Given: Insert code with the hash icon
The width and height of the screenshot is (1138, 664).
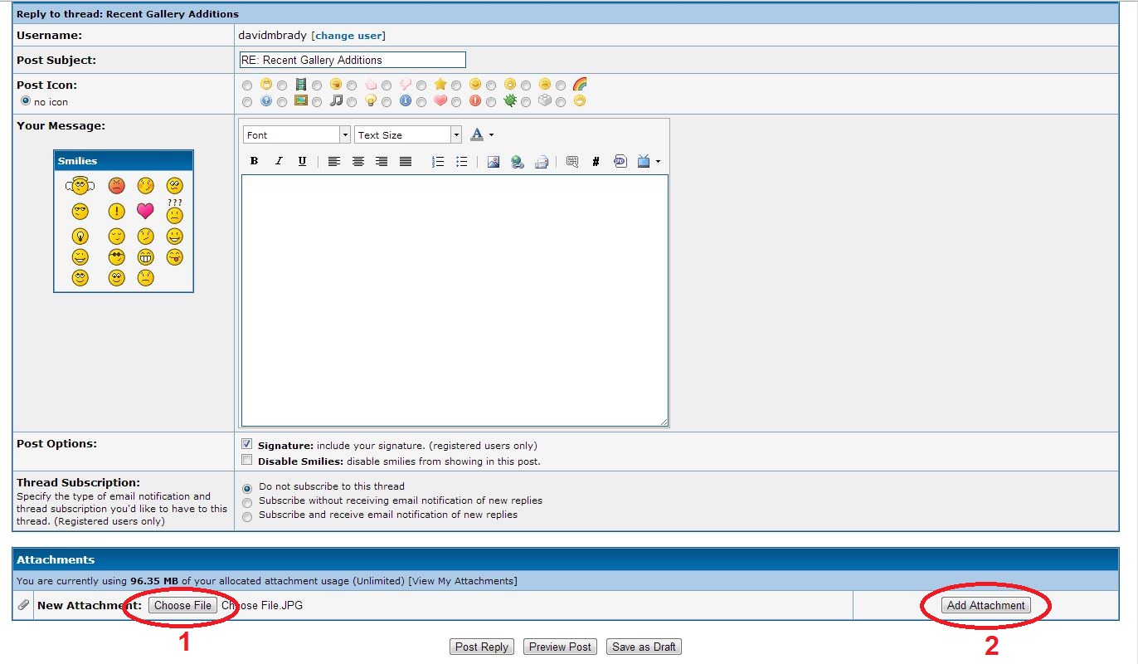Looking at the screenshot, I should 596,162.
